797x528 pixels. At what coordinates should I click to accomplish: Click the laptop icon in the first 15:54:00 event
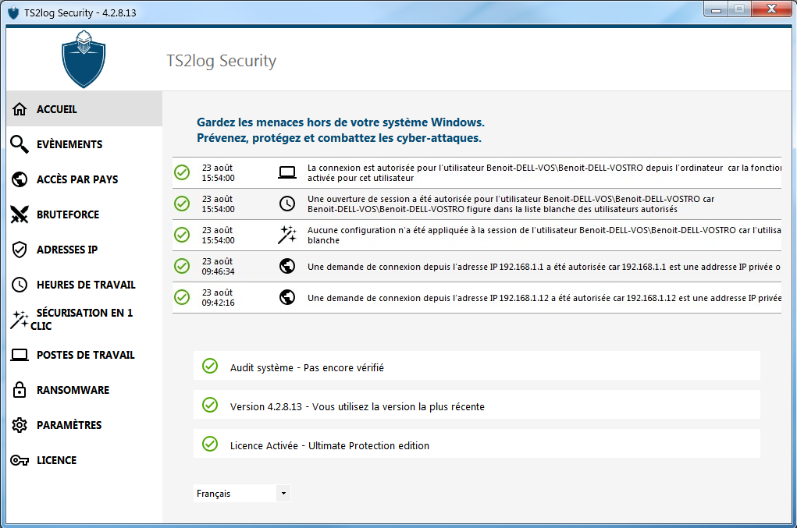pyautogui.click(x=287, y=172)
